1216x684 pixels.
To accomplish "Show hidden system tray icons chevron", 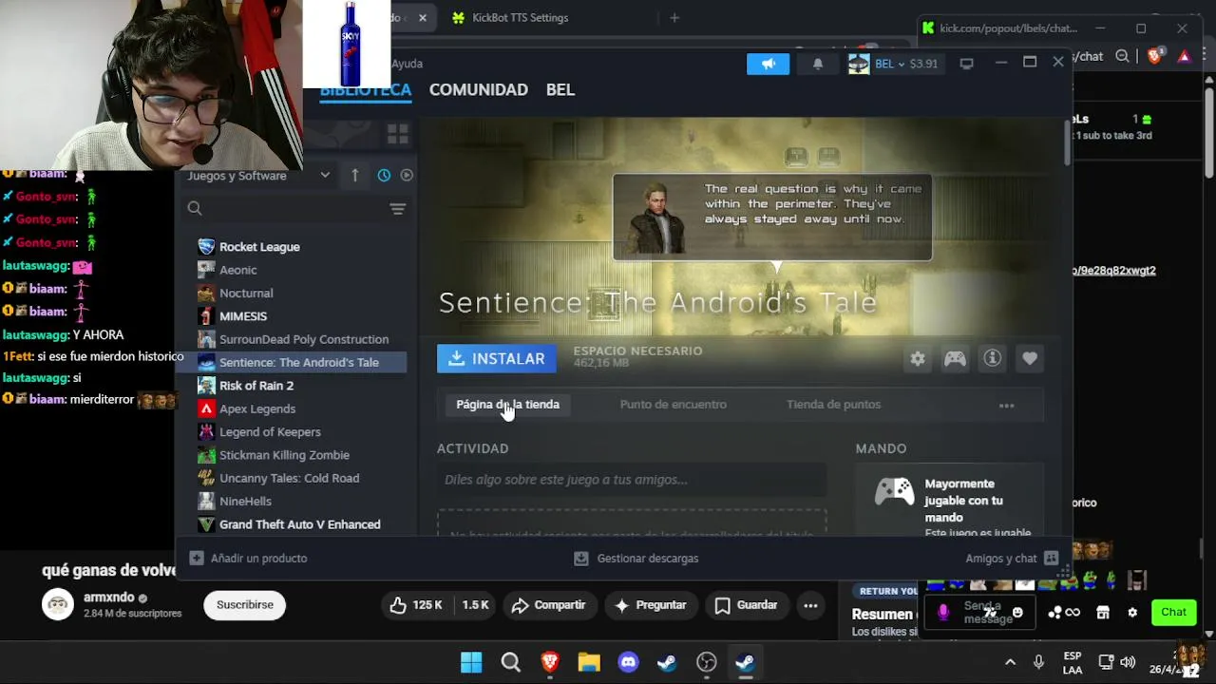I will coord(1010,663).
